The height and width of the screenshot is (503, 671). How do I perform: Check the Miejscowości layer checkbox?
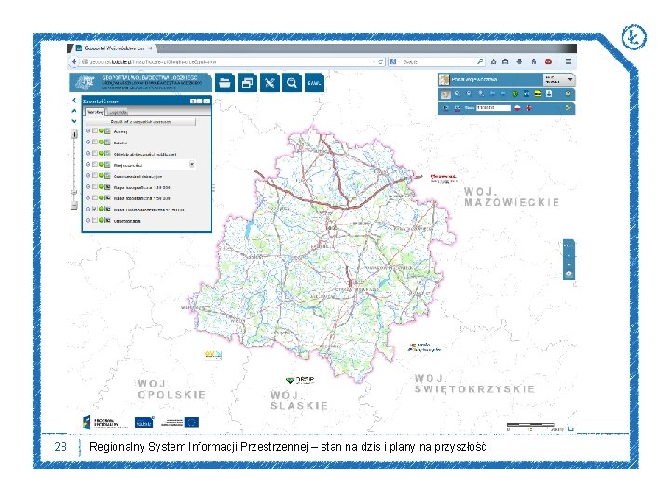click(x=94, y=164)
